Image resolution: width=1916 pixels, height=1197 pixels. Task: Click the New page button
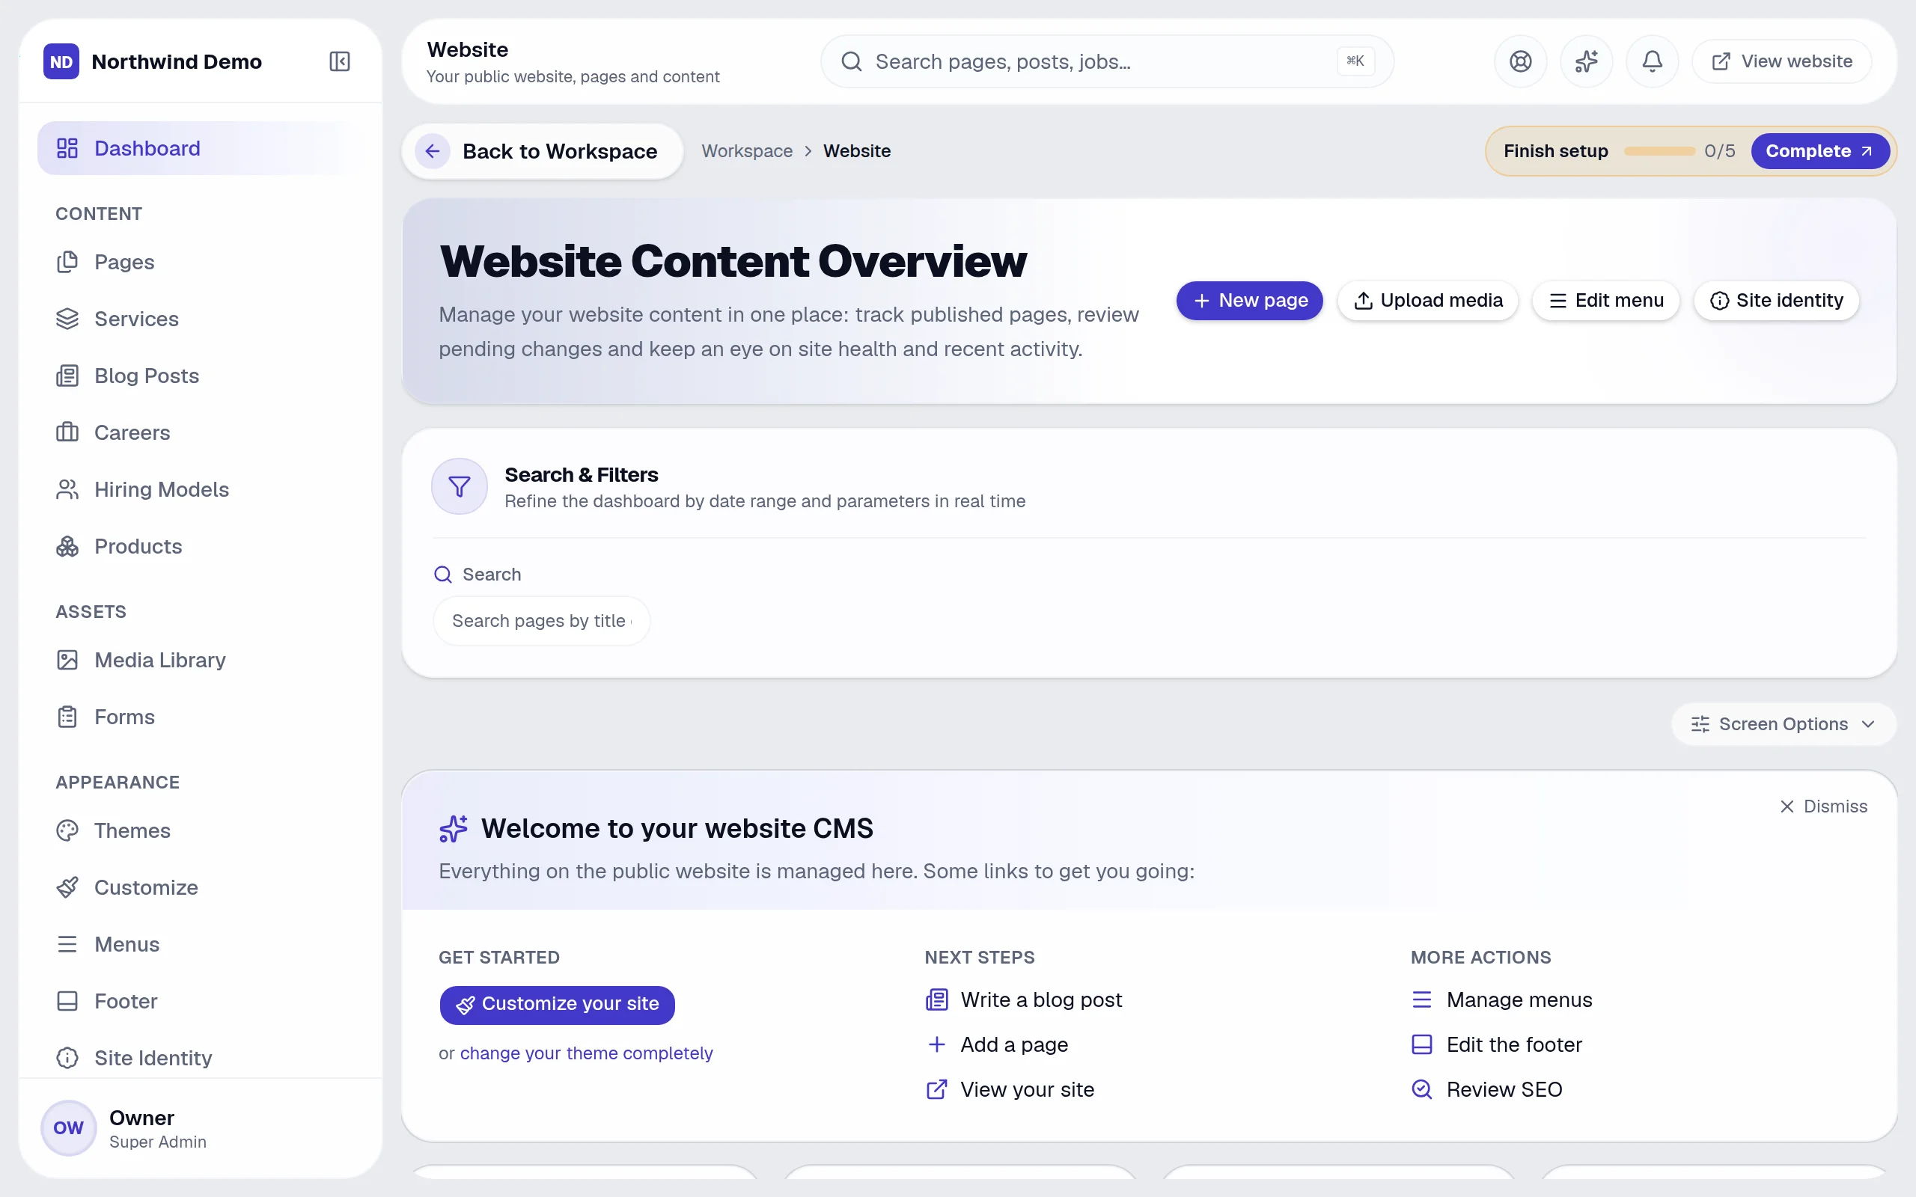[1249, 301]
